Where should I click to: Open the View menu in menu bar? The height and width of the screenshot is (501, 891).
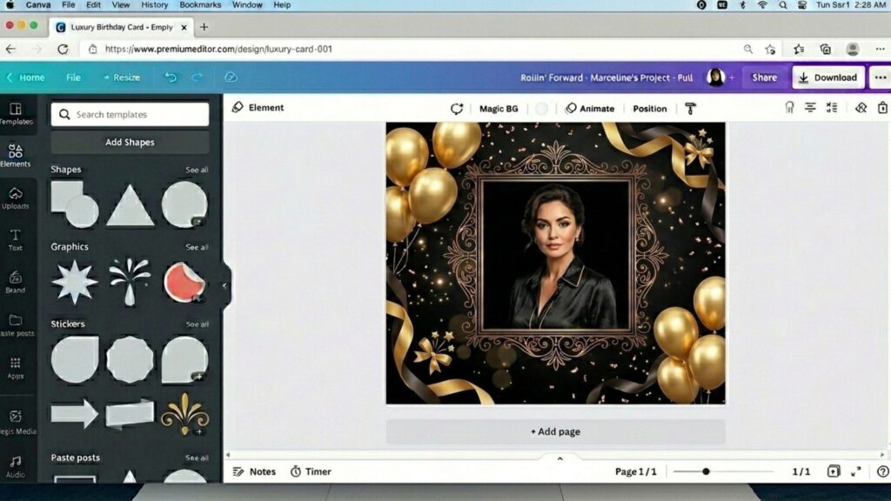(120, 5)
